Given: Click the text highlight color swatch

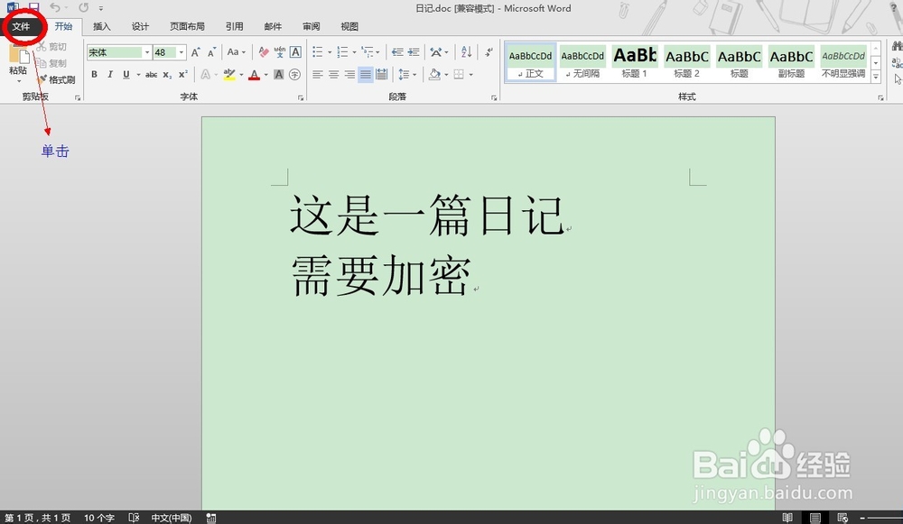Looking at the screenshot, I should 229,74.
